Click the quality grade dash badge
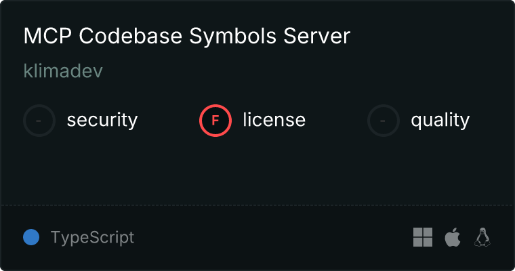The image size is (515, 271). click(x=384, y=121)
